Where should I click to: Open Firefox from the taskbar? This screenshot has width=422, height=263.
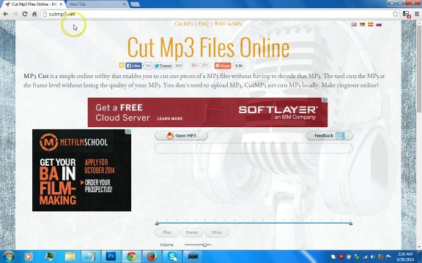[152, 257]
